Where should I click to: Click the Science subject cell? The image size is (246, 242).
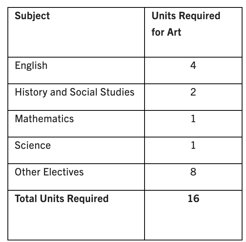point(33,145)
